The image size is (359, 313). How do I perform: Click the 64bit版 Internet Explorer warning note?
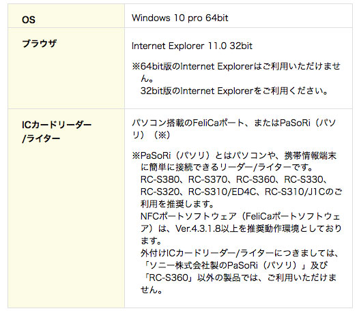pyautogui.click(x=236, y=72)
